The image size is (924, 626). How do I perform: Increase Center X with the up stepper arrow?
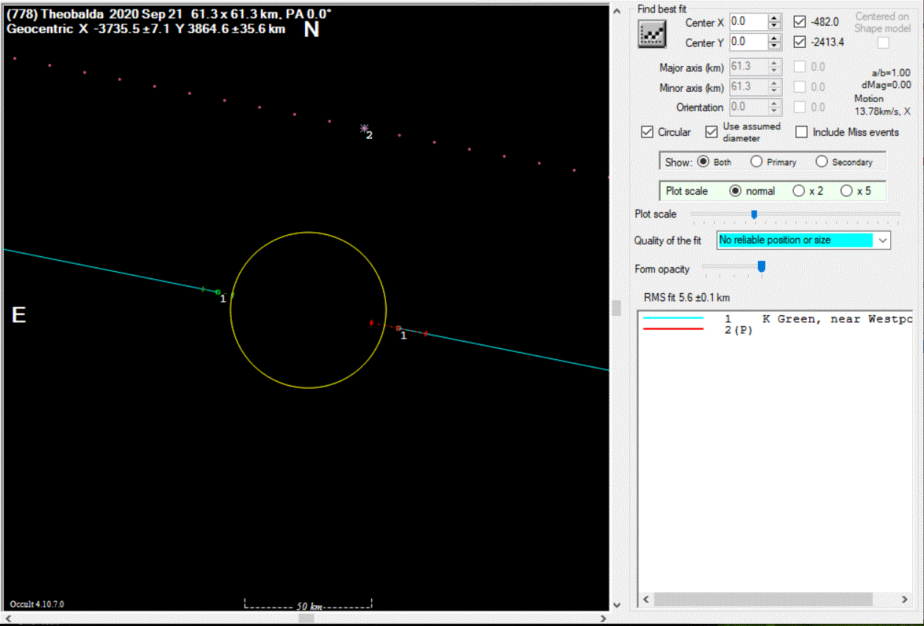click(x=774, y=18)
